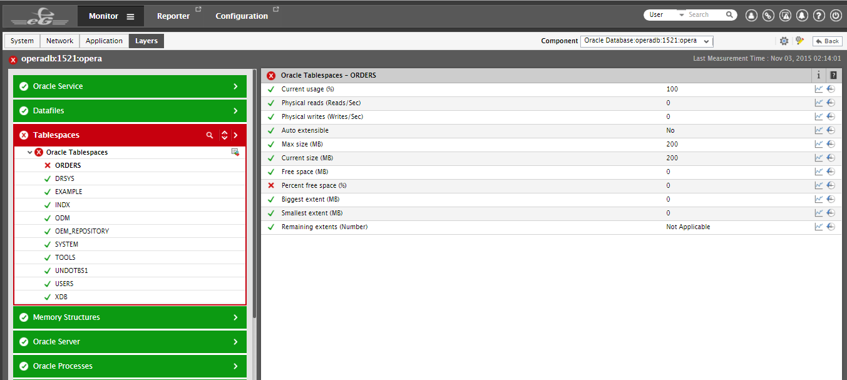
Task: View graph for Current usage (%)
Action: 819,89
